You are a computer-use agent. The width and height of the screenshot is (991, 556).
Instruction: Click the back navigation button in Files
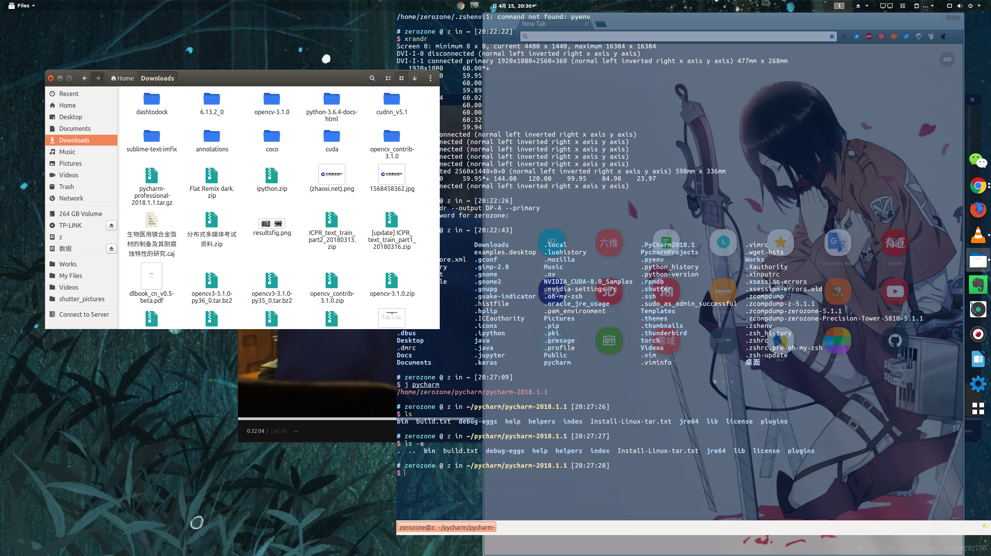(x=84, y=78)
